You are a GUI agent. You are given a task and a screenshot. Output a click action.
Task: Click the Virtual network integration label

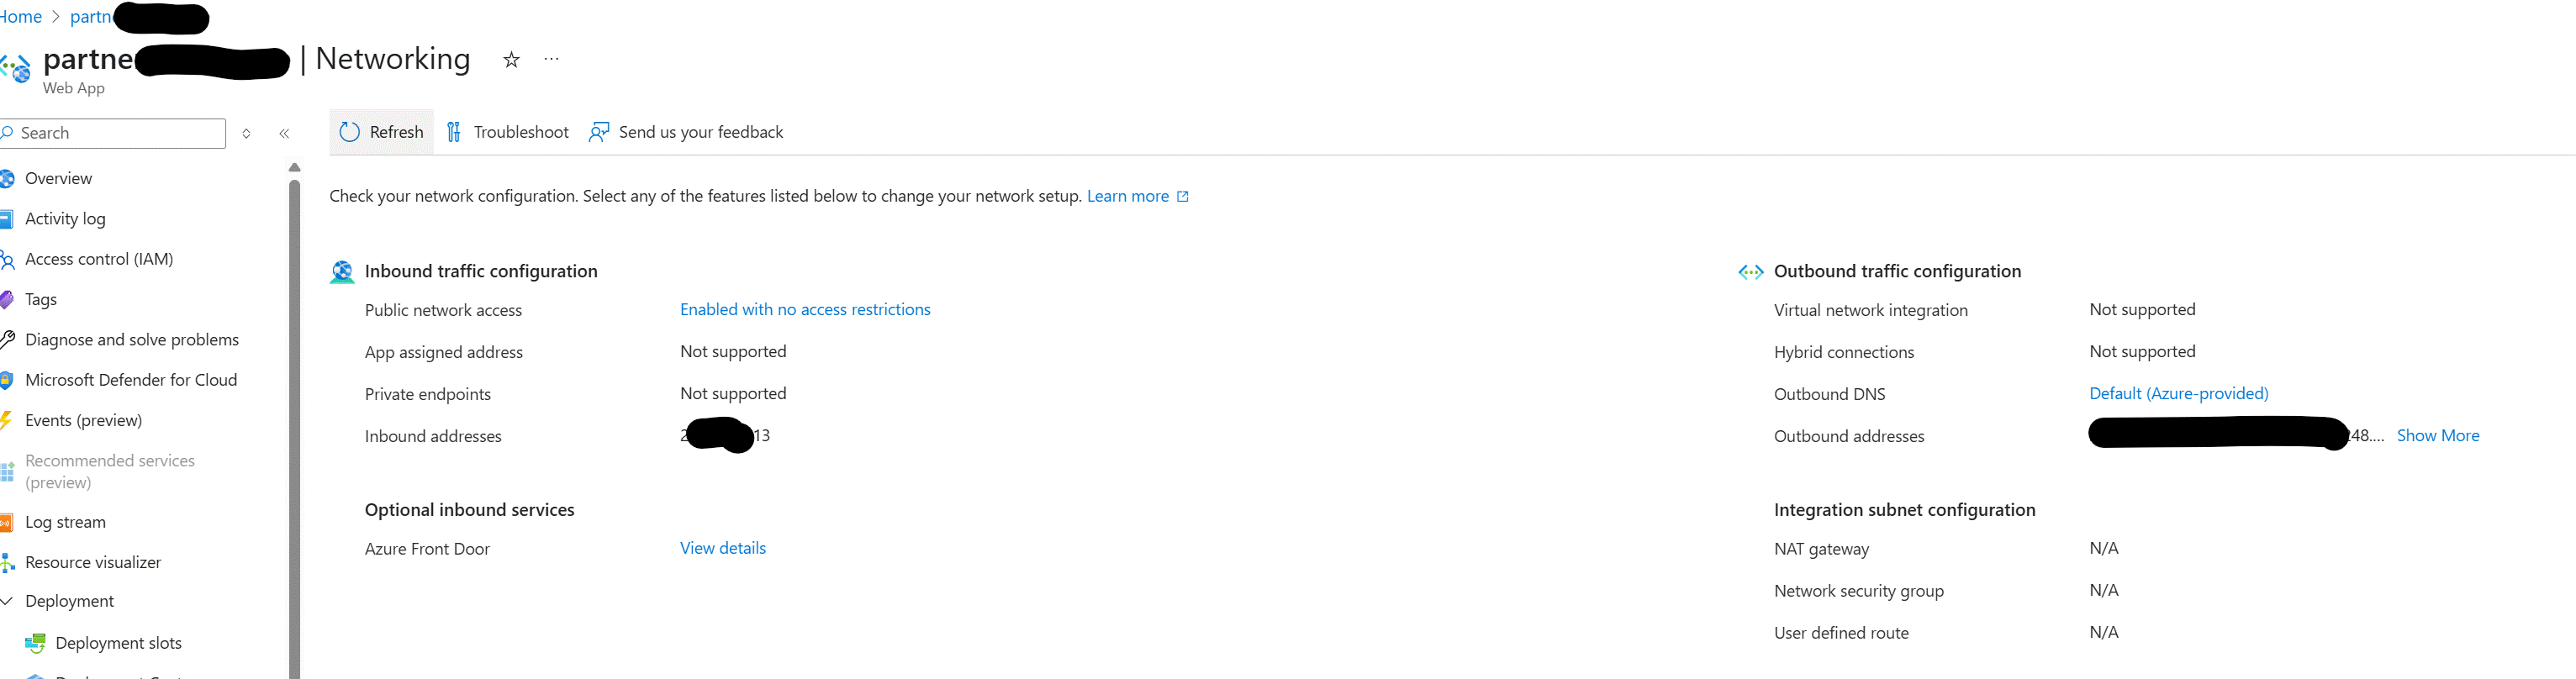point(1871,310)
